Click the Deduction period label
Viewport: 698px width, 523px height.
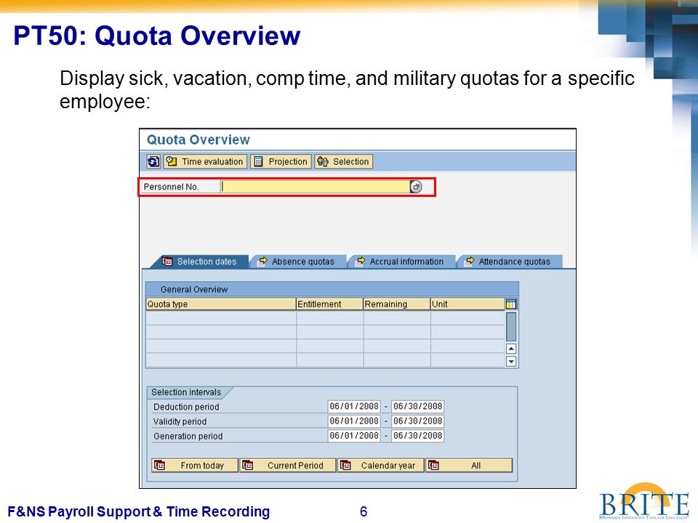pos(186,407)
